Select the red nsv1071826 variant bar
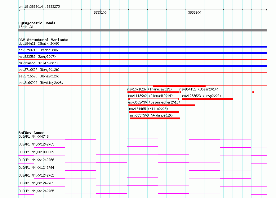Image resolution: width=276 pixels, height=198 pixels. (x=153, y=92)
